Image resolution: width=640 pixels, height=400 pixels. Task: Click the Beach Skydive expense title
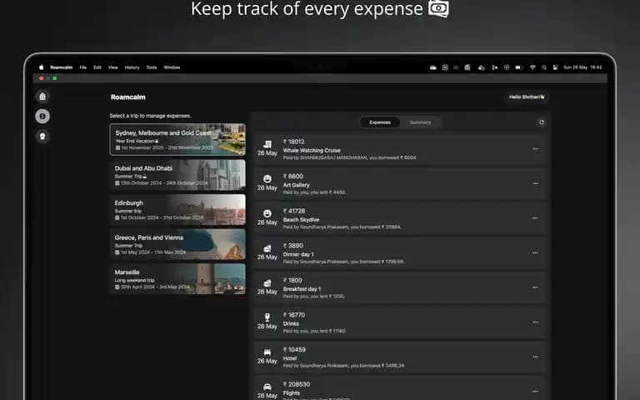(301, 220)
